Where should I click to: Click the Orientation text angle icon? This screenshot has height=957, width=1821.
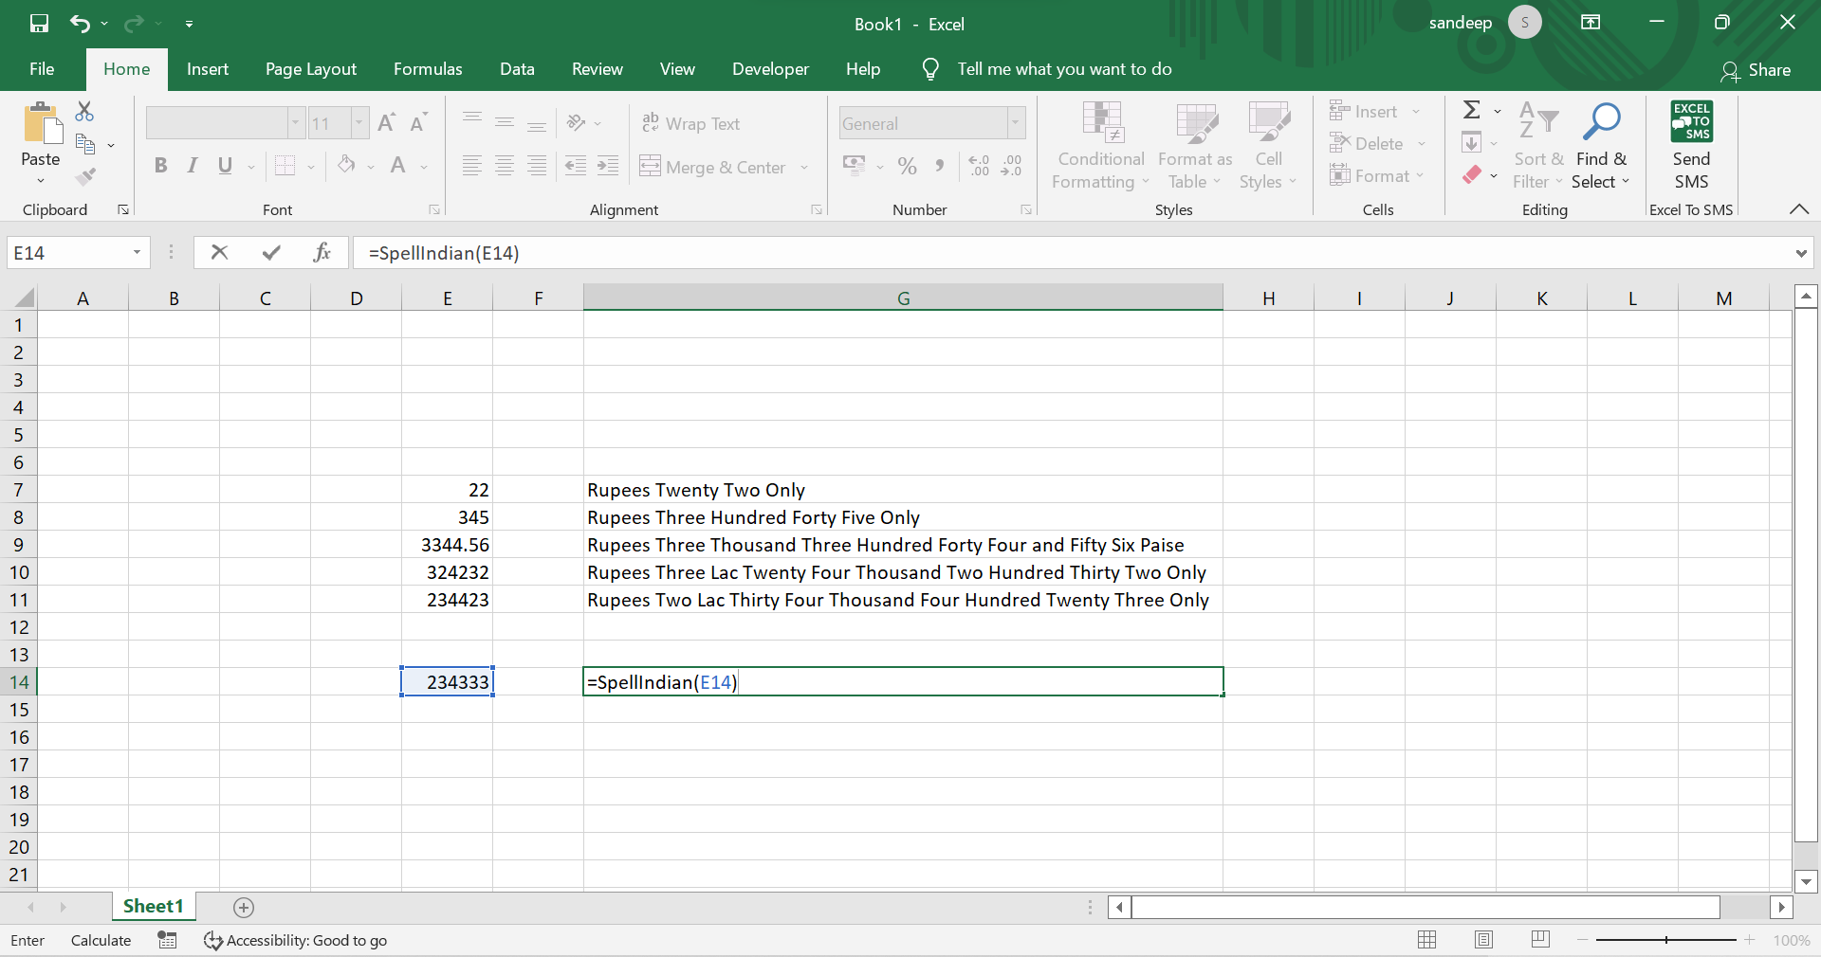pyautogui.click(x=576, y=122)
